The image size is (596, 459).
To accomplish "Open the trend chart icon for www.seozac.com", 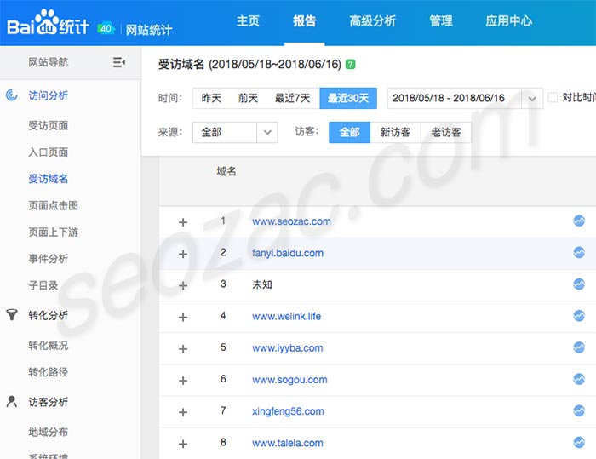I will [579, 221].
